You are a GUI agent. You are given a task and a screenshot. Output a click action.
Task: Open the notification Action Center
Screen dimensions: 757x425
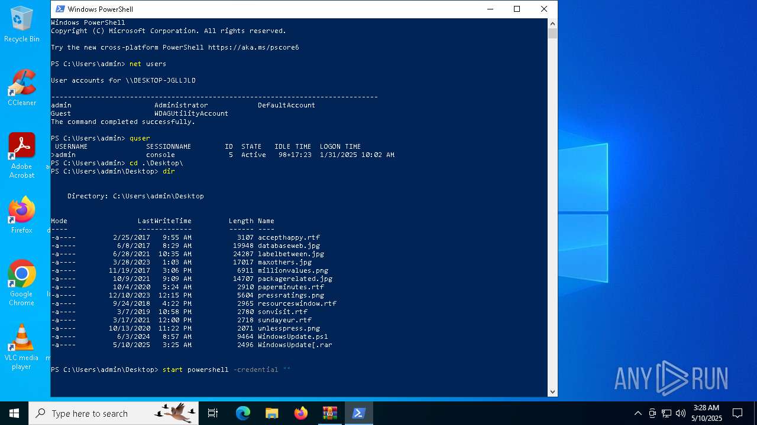737,413
